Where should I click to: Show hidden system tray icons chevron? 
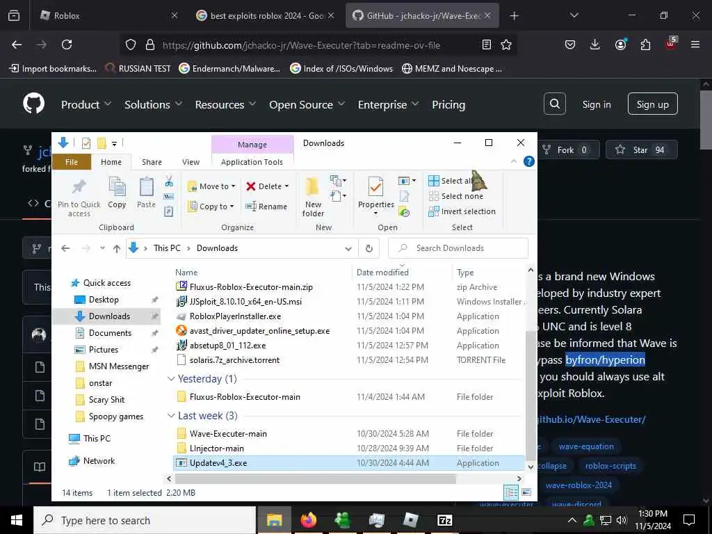pos(572,520)
